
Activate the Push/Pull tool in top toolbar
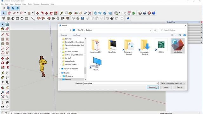[37, 13]
